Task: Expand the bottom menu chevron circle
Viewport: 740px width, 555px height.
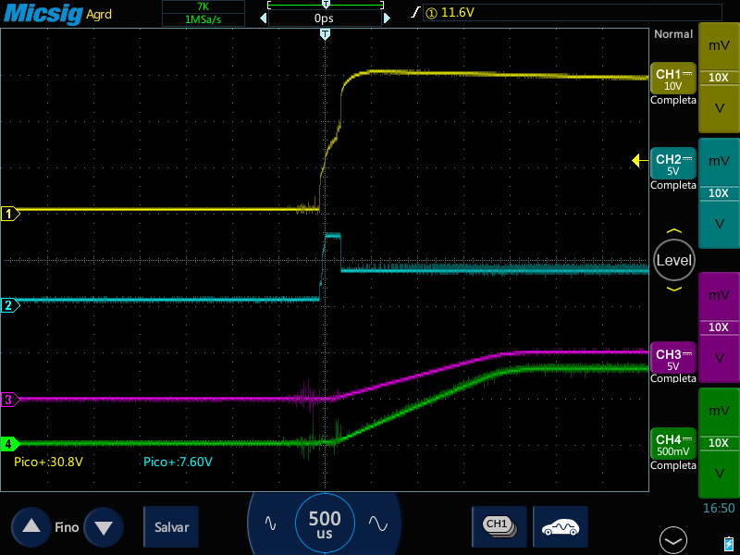Action: pos(673,540)
